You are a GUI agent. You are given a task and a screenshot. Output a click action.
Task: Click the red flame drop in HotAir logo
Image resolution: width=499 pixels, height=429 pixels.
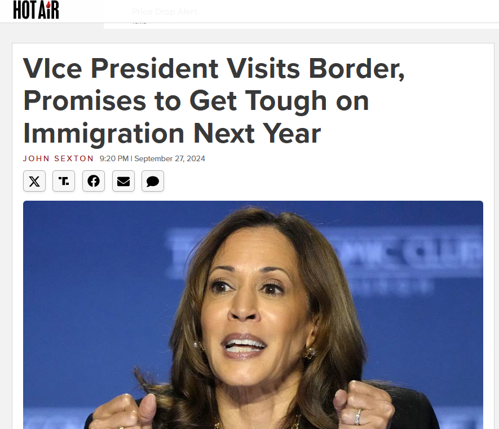point(48,5)
